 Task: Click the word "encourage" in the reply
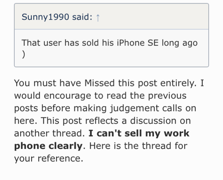click(x=67, y=96)
